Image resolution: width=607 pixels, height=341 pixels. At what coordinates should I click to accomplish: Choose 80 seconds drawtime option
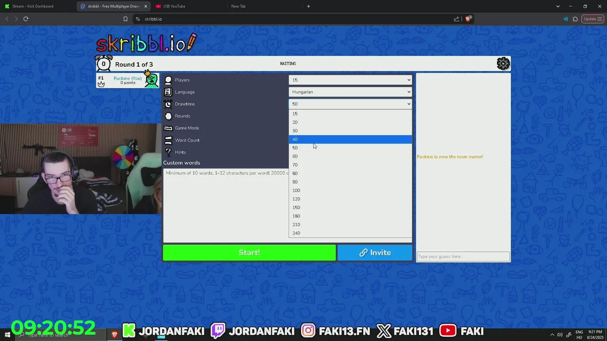(350, 173)
